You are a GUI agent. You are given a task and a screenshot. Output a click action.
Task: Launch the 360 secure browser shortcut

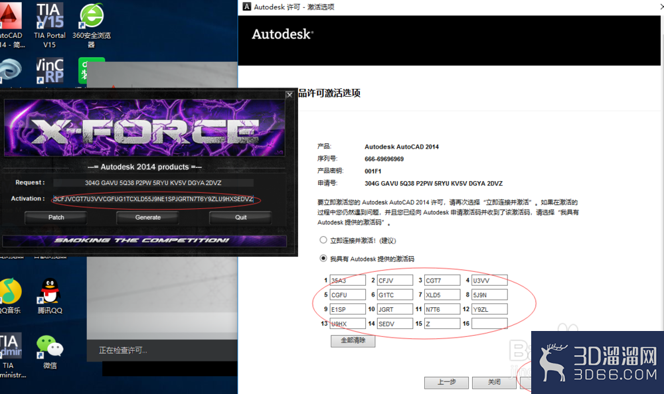pos(92,25)
